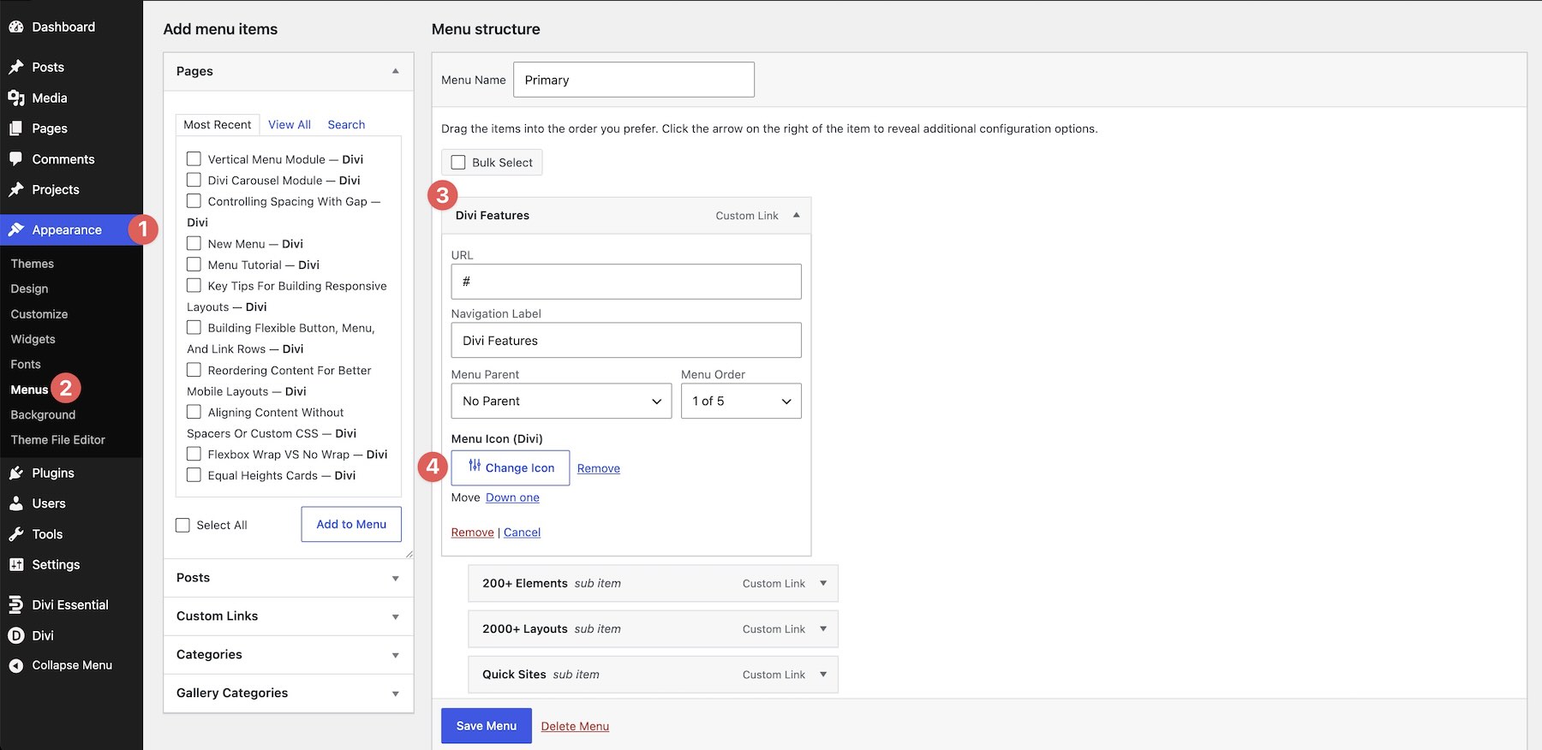Open the Menus submenu item
Viewport: 1542px width, 750px height.
tap(29, 390)
